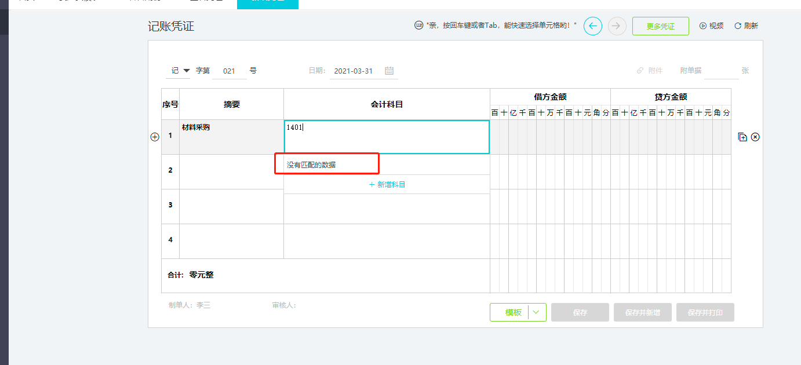Click the 材料采购 summary cell
Viewport: 801px width, 365px height.
pos(231,137)
